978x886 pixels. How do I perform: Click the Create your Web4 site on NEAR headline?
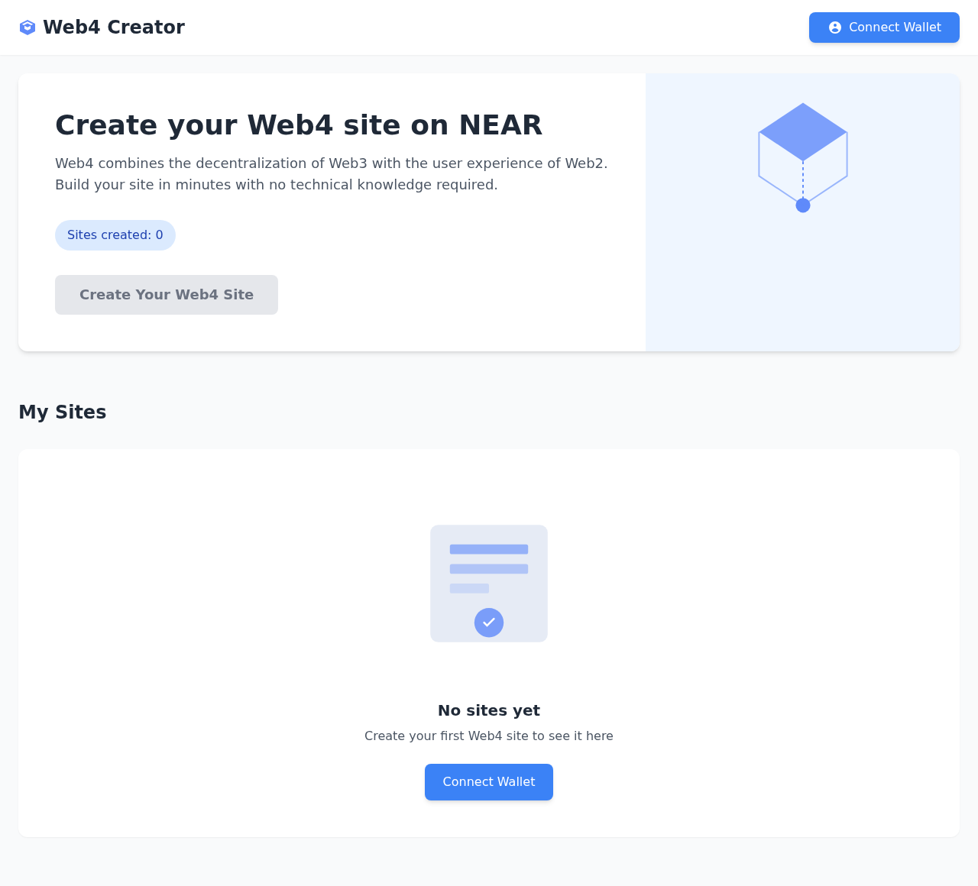coord(299,124)
